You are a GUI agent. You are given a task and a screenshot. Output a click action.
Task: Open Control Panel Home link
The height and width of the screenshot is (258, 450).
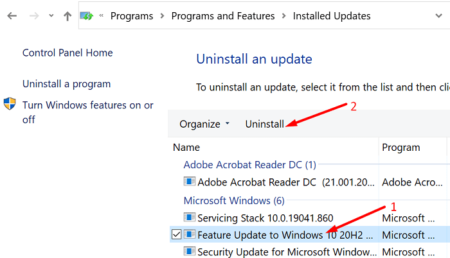click(x=67, y=53)
